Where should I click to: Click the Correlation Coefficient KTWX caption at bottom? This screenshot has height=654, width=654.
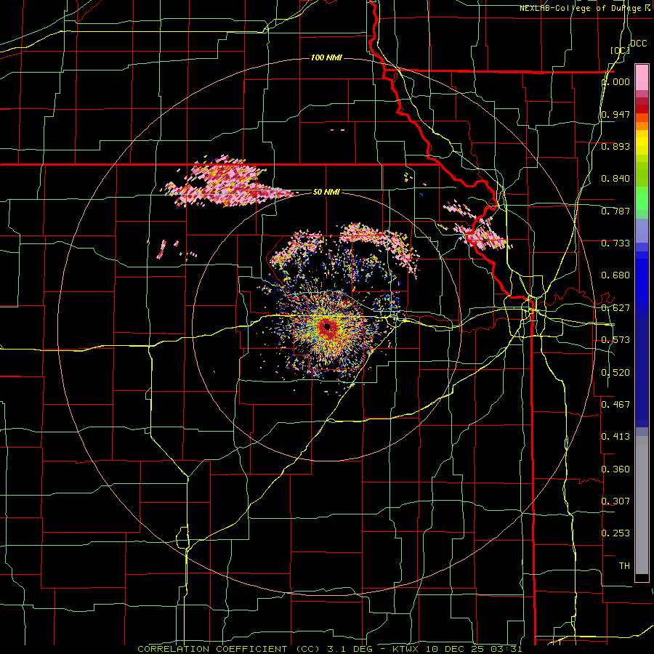coord(330,649)
